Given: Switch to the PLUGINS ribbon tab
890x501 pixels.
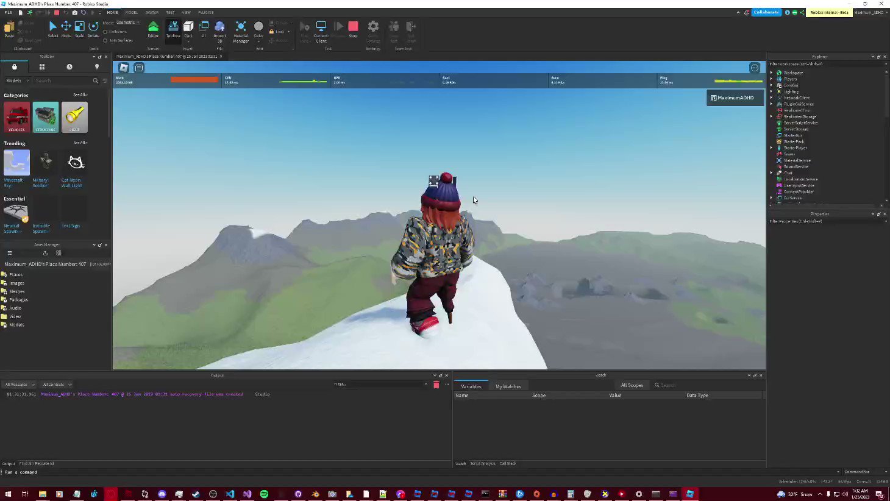Looking at the screenshot, I should point(206,12).
